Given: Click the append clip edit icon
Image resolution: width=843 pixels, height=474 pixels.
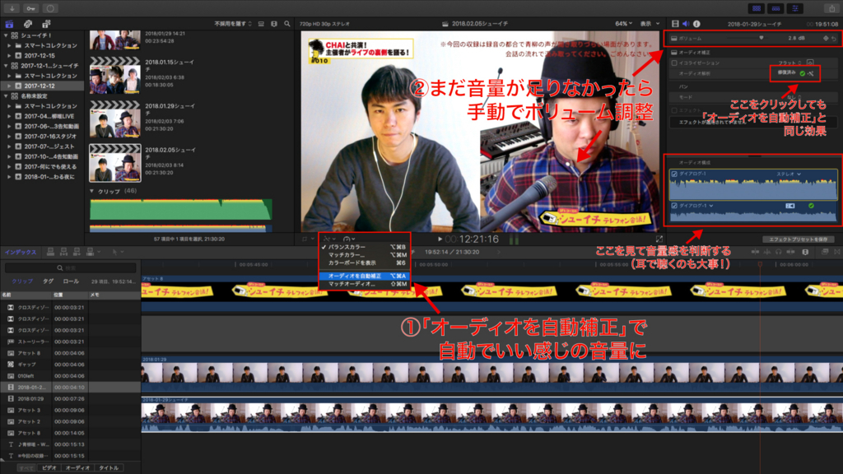Looking at the screenshot, I should click(x=77, y=252).
